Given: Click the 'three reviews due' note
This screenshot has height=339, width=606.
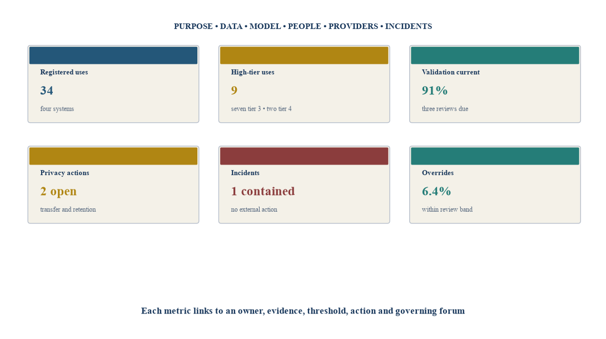Looking at the screenshot, I should click(x=445, y=109).
